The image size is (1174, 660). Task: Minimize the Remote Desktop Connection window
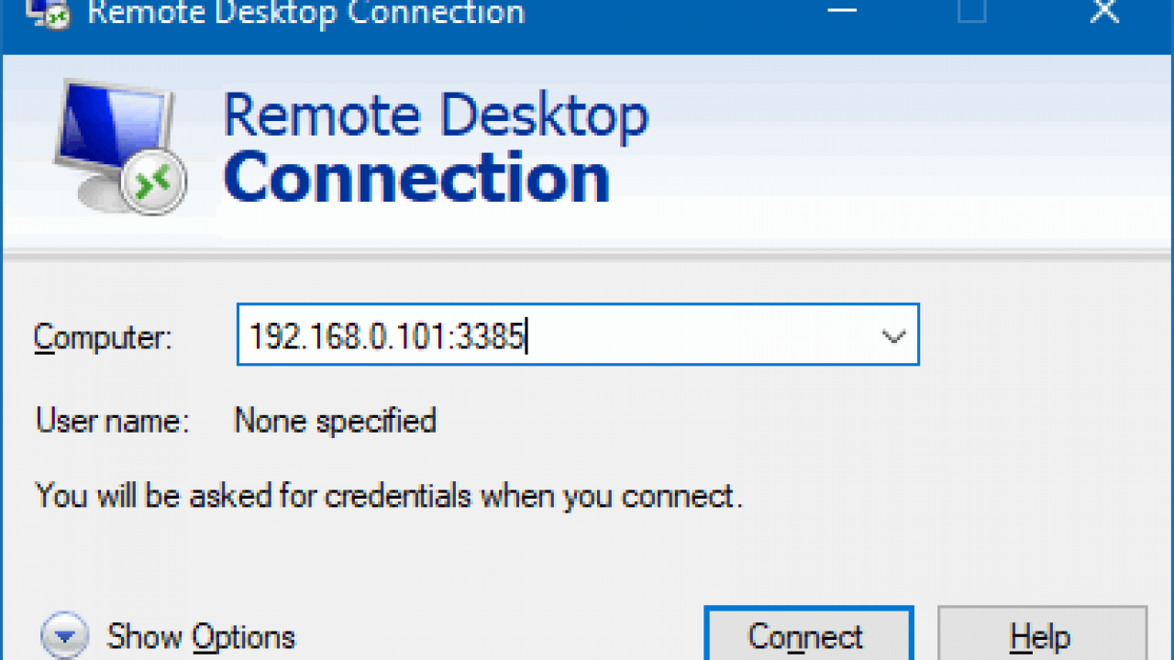(840, 12)
